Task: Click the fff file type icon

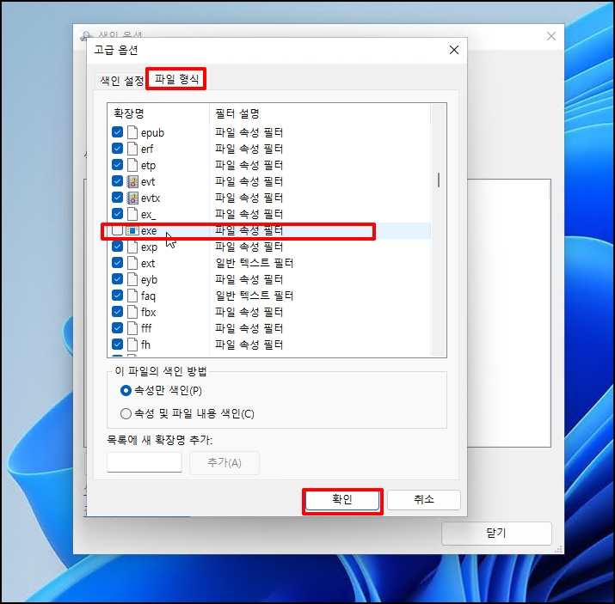Action: [132, 328]
